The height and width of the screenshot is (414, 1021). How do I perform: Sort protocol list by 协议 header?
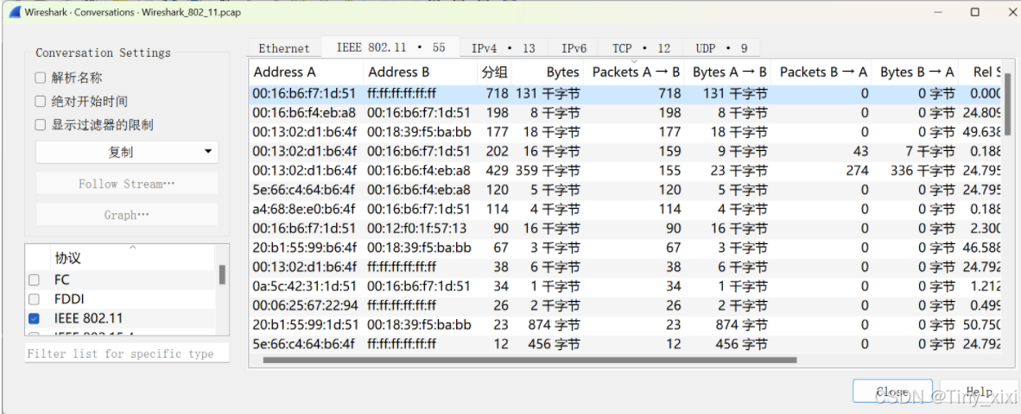point(132,258)
